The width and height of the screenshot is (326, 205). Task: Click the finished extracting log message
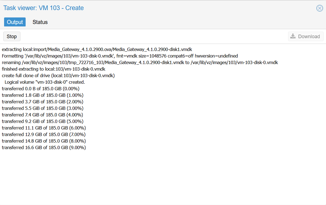coord(53,69)
